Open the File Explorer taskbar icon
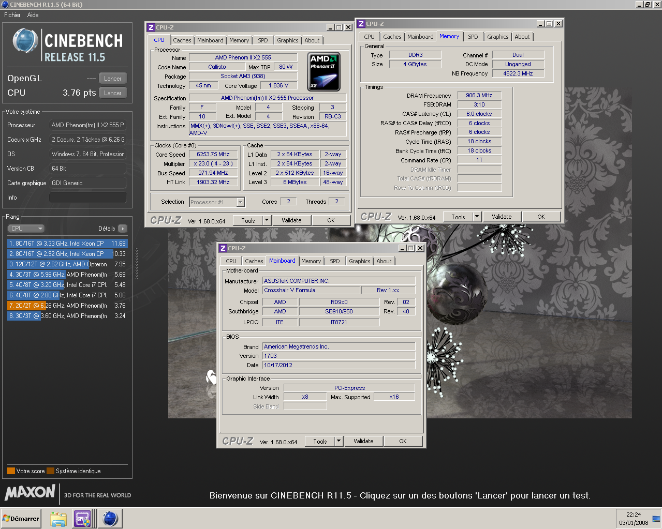This screenshot has width=662, height=529. click(58, 519)
